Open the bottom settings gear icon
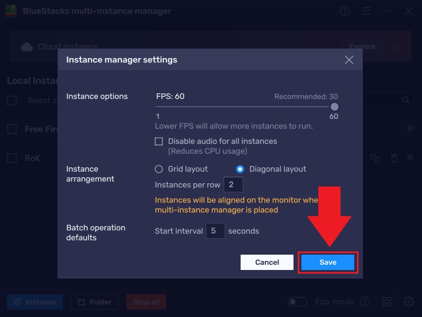Screen dimensions: 422x317 click(x=409, y=302)
